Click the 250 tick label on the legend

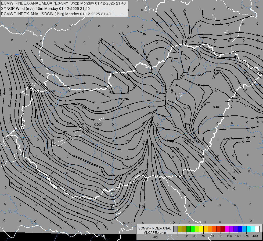coord(246,236)
